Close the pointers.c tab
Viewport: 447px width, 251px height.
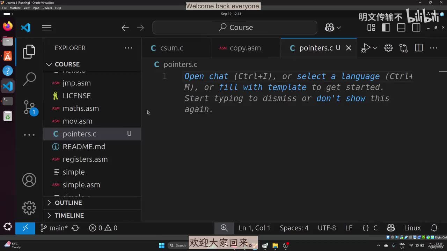[349, 48]
